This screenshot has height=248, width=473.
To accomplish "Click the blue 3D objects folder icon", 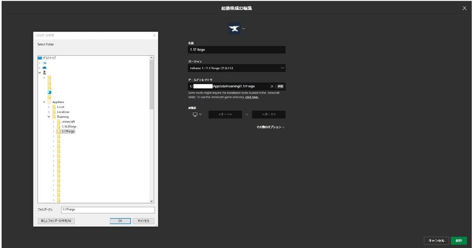I will pos(49,92).
